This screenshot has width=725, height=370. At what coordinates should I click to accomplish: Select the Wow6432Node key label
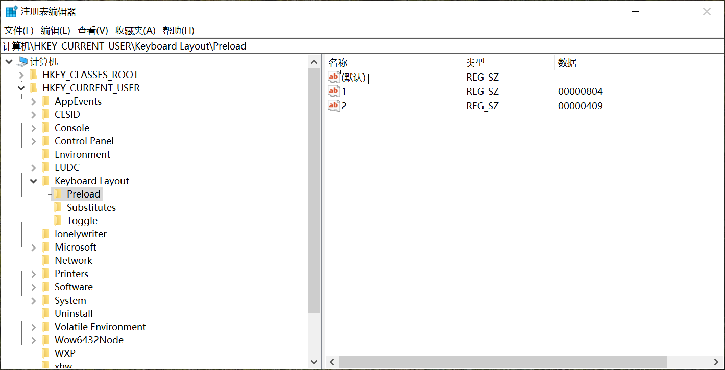tap(89, 340)
